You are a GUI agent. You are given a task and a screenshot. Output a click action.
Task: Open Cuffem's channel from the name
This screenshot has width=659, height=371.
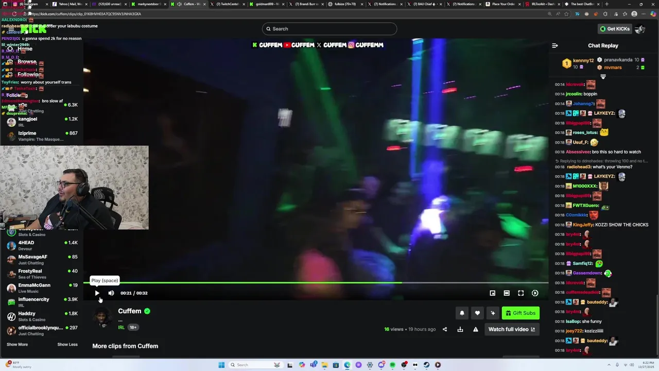(x=130, y=311)
